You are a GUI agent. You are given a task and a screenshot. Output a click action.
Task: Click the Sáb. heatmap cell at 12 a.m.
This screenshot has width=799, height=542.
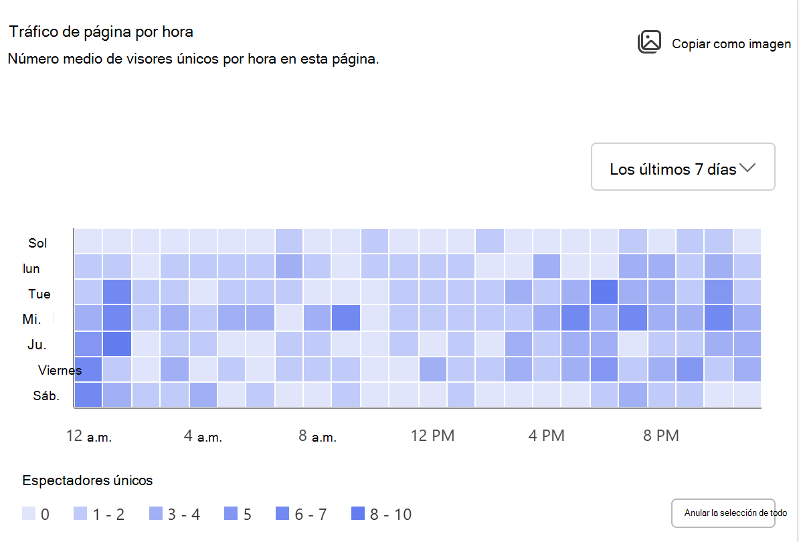point(88,395)
